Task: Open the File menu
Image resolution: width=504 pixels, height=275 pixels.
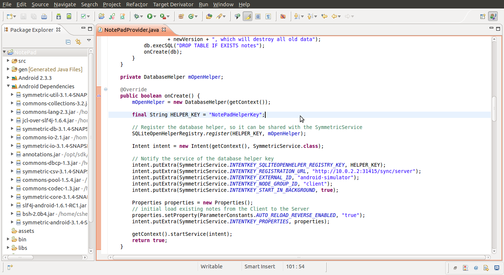Action: (7, 4)
